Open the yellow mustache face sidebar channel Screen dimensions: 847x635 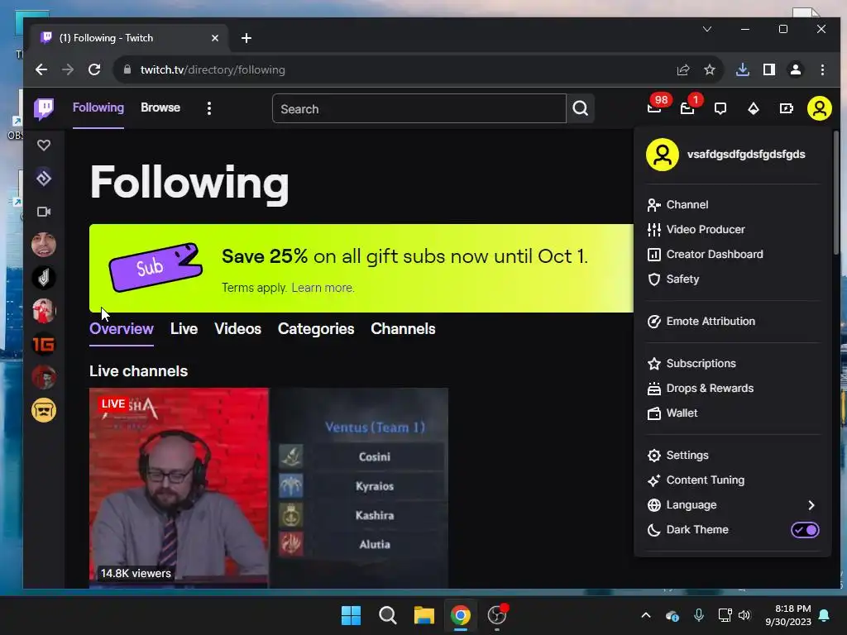44,410
